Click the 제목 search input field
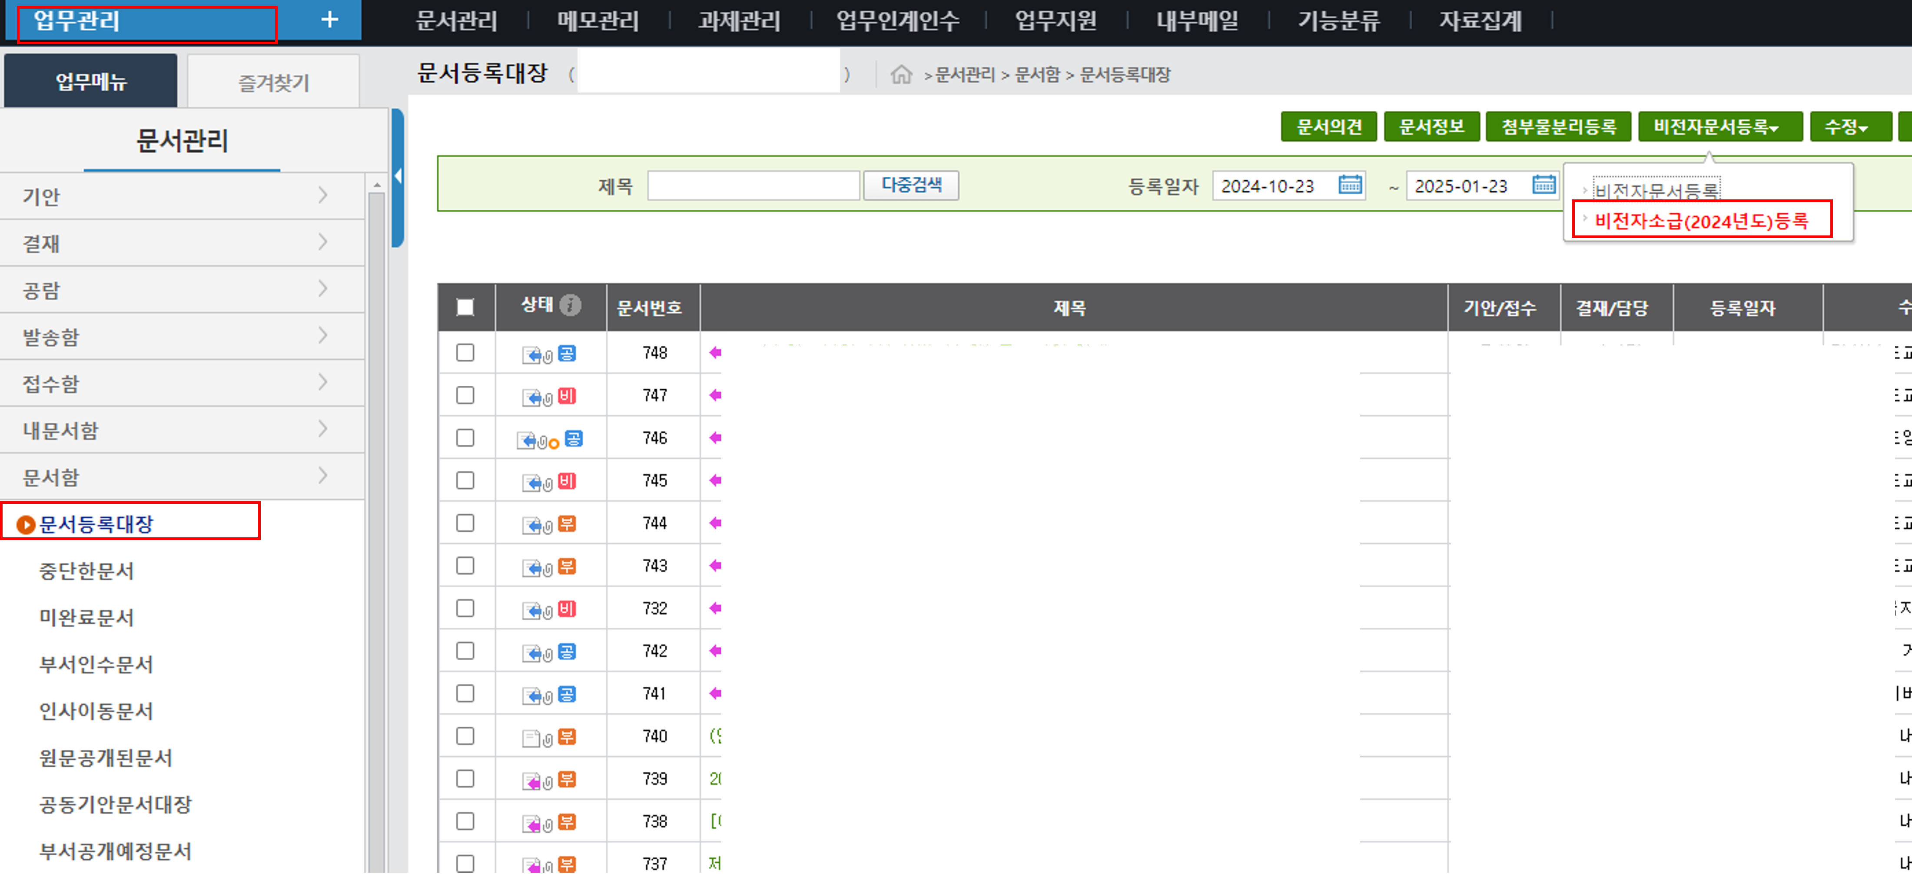This screenshot has width=1912, height=874. [x=754, y=185]
